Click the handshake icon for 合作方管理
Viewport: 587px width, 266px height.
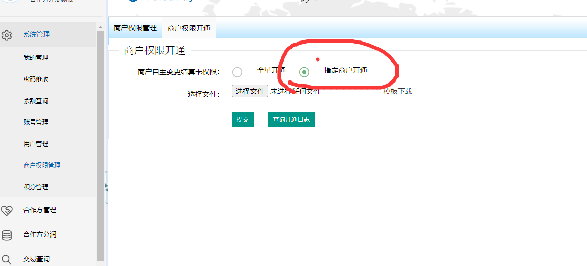tap(7, 211)
